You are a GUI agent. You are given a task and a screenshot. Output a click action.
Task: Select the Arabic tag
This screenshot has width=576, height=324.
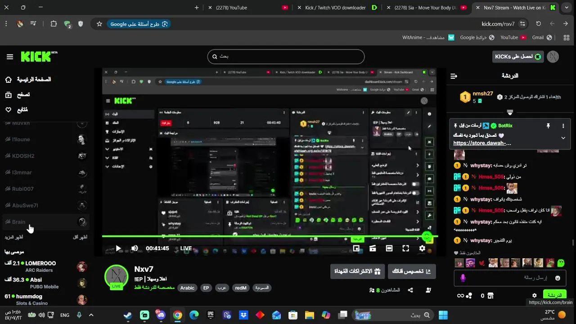point(187,288)
